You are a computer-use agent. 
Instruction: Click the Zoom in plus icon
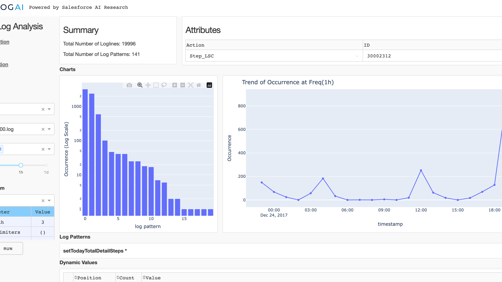pos(175,85)
